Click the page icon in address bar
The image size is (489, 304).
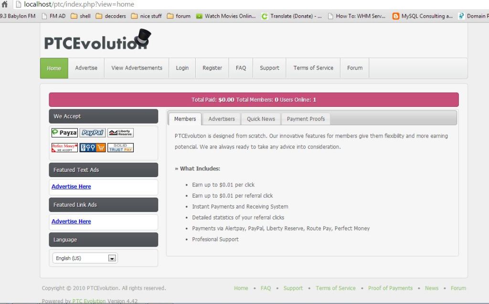[x=19, y=4]
